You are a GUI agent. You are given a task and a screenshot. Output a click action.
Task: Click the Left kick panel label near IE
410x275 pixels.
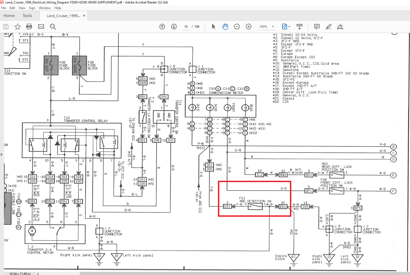tap(138, 256)
